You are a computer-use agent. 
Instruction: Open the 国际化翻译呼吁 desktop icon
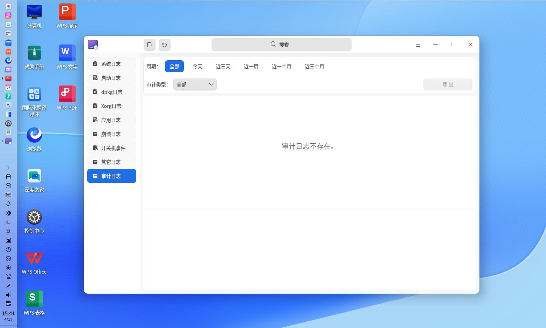pos(34,102)
